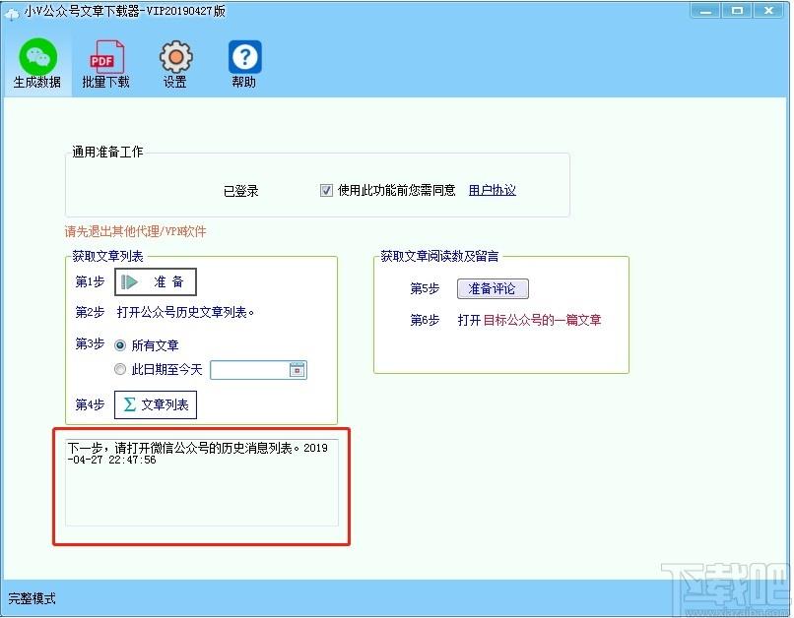Open the 生成数据 WeChat icon tab

(37, 64)
